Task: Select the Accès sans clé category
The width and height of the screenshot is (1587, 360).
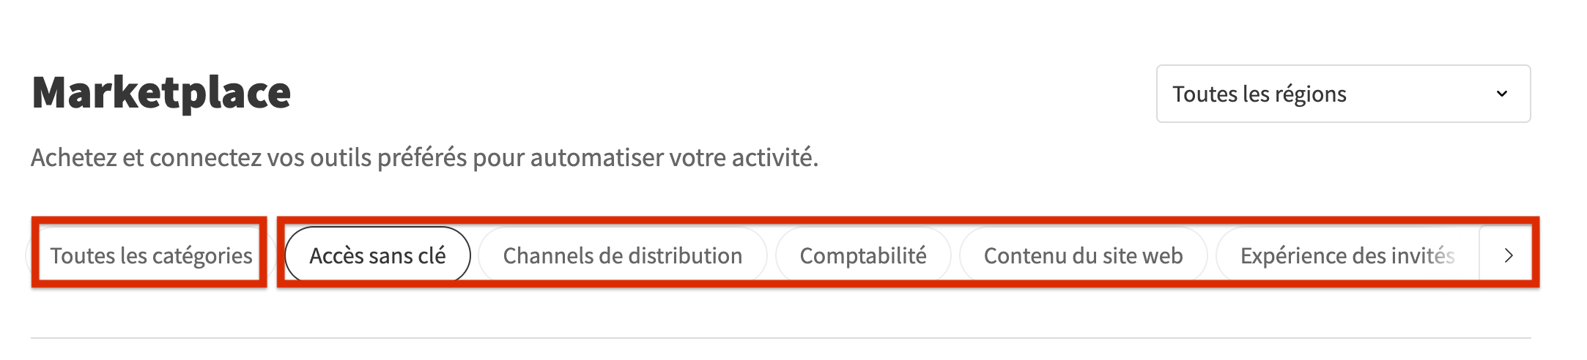Action: [x=377, y=255]
